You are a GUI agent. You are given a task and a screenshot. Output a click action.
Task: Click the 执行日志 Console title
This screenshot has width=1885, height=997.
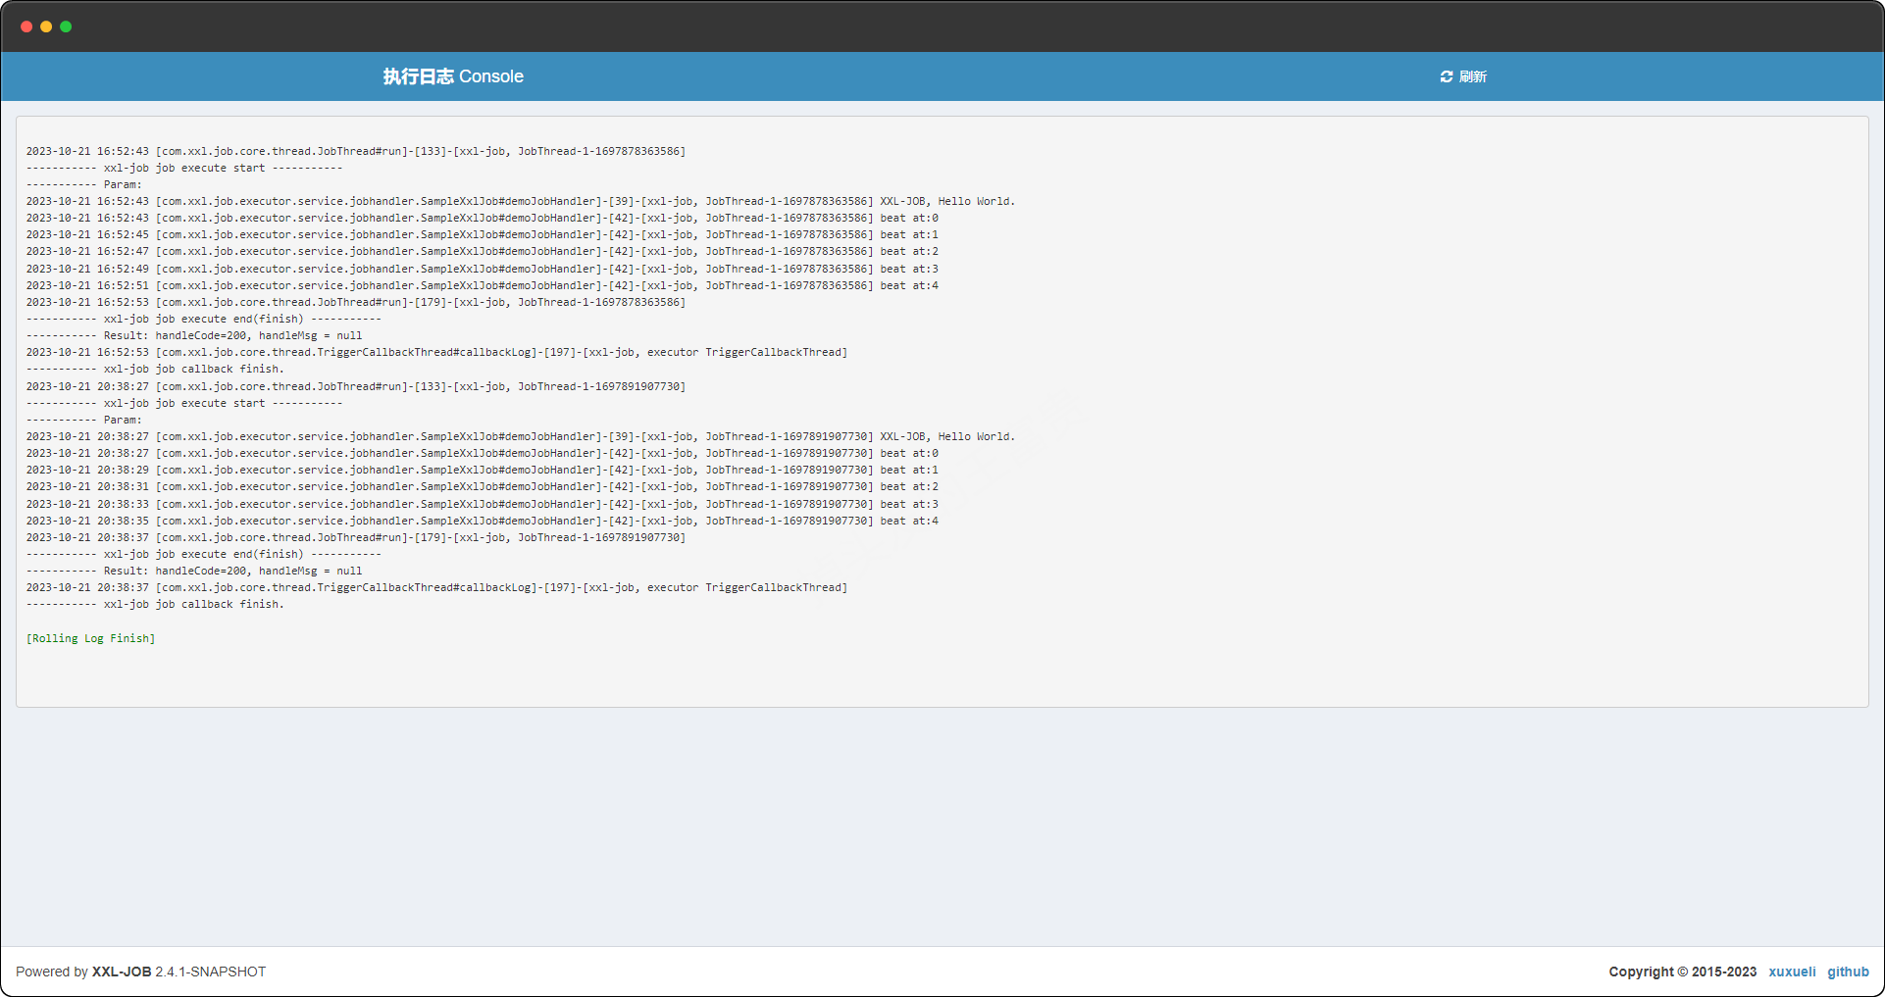click(x=453, y=76)
